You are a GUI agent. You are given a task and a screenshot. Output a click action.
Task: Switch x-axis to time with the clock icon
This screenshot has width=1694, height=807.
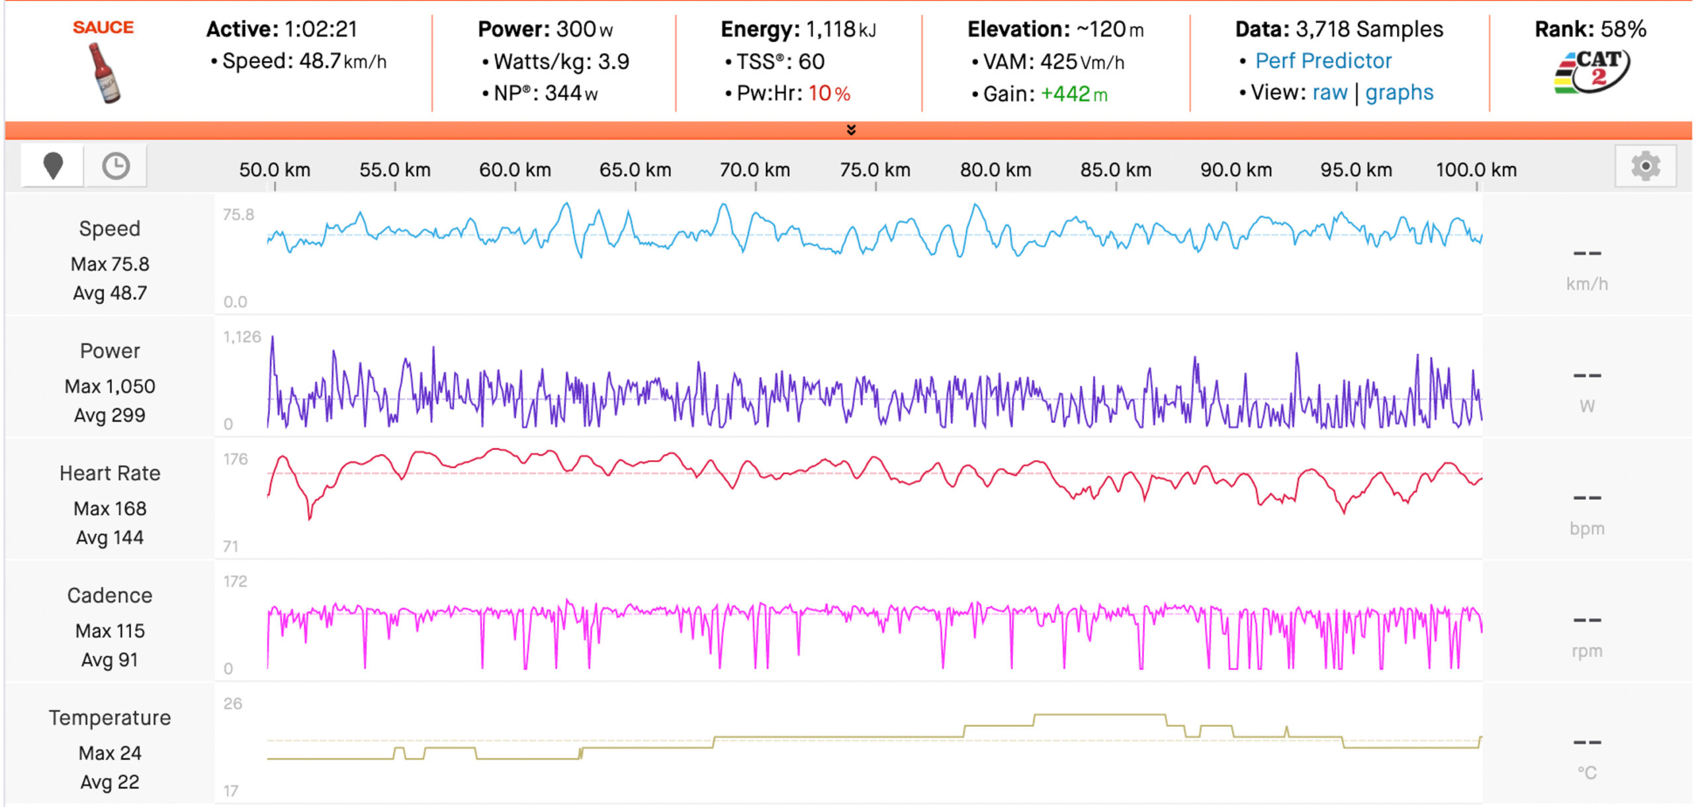coord(116,166)
